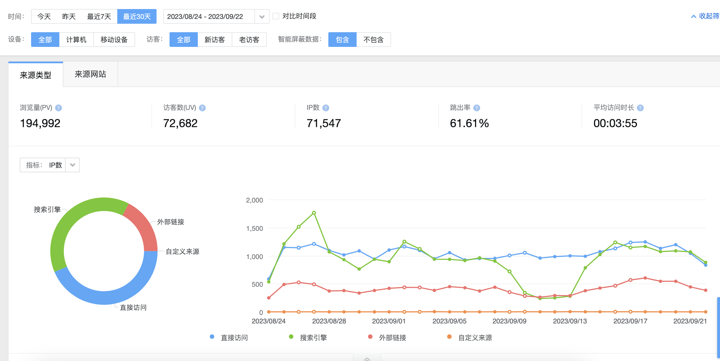The image size is (720, 361).
Task: Switch to the 来源网站 tab
Action: coord(90,74)
